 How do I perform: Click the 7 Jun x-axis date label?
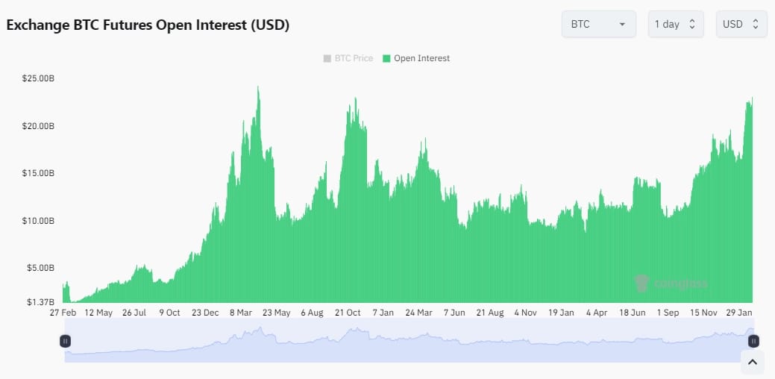pyautogui.click(x=454, y=313)
